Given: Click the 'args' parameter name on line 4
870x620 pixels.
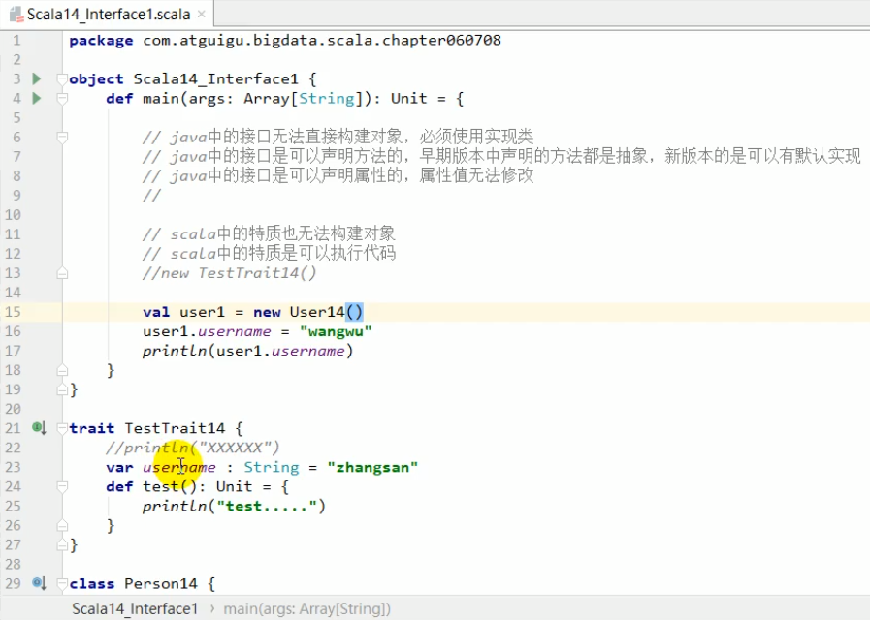Looking at the screenshot, I should click(207, 99).
